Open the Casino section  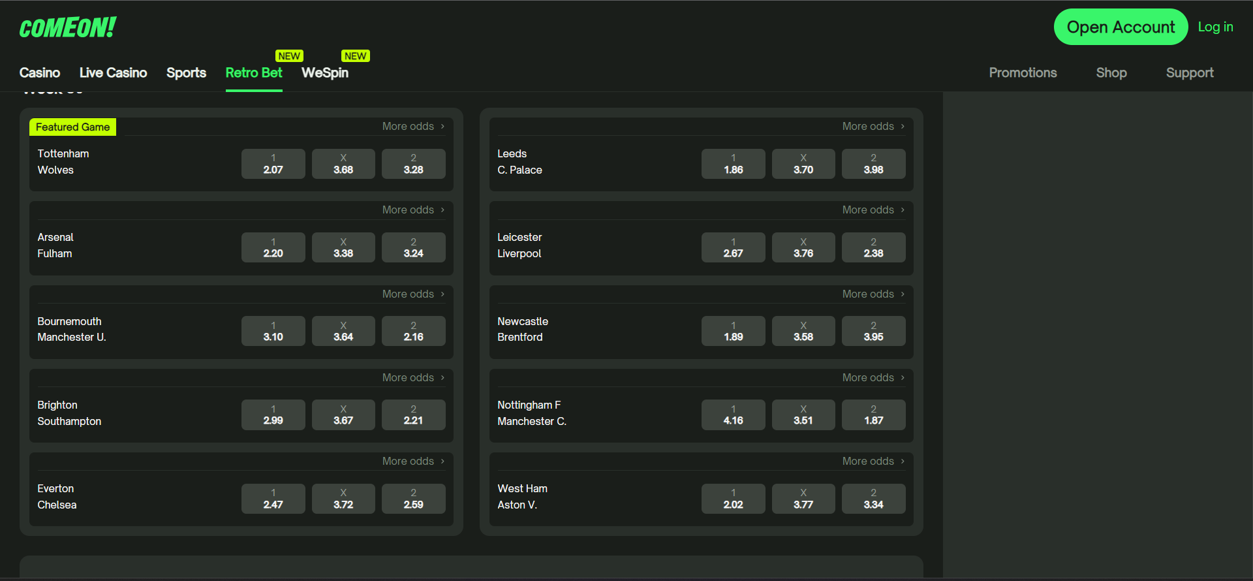pos(40,72)
